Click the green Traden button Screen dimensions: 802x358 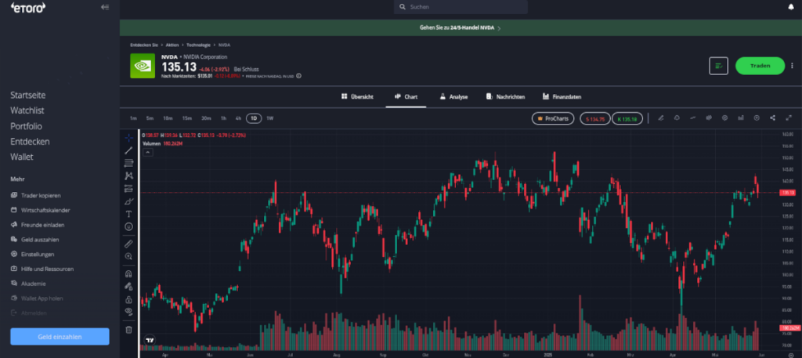[760, 66]
